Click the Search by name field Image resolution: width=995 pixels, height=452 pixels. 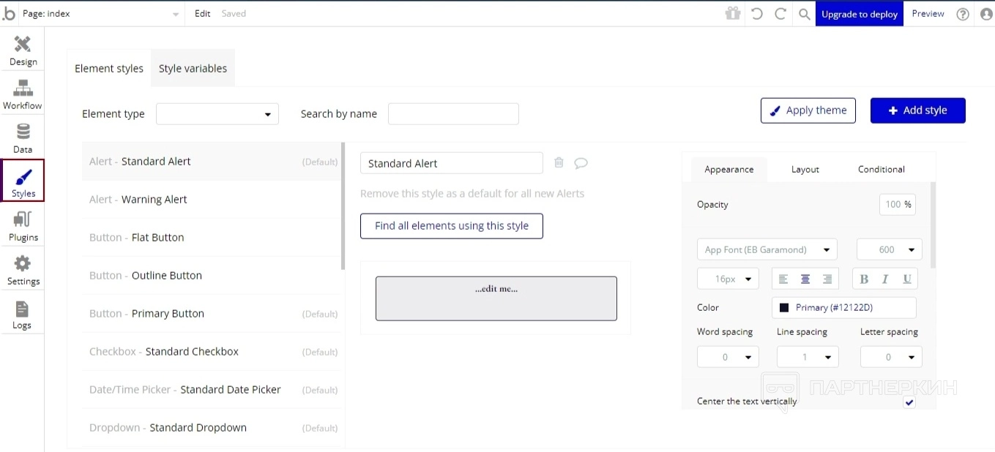(x=453, y=114)
